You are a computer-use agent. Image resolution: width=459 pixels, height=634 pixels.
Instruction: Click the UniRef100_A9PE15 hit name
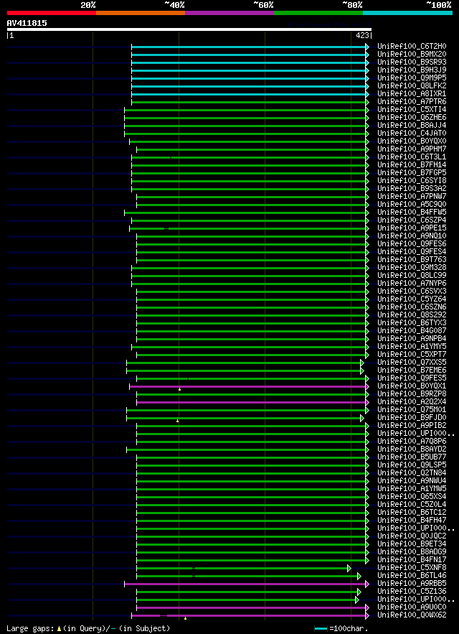(412, 228)
